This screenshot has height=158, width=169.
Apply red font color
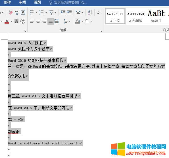(7, 22)
